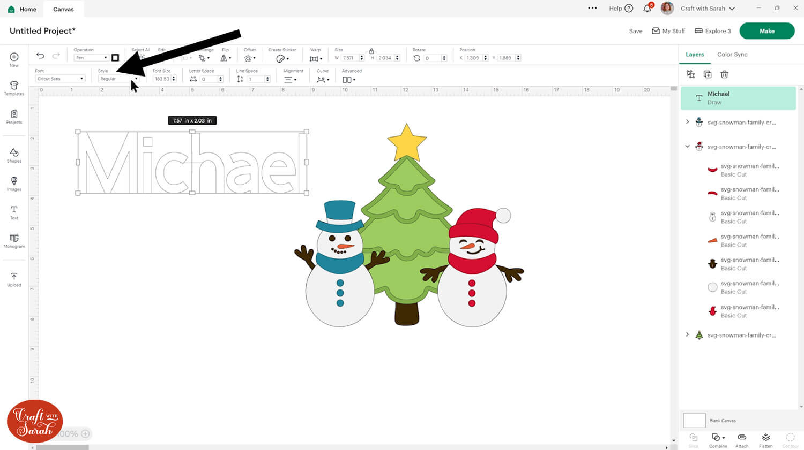Click the Letter Space input field
This screenshot has width=804, height=450.
click(210, 79)
